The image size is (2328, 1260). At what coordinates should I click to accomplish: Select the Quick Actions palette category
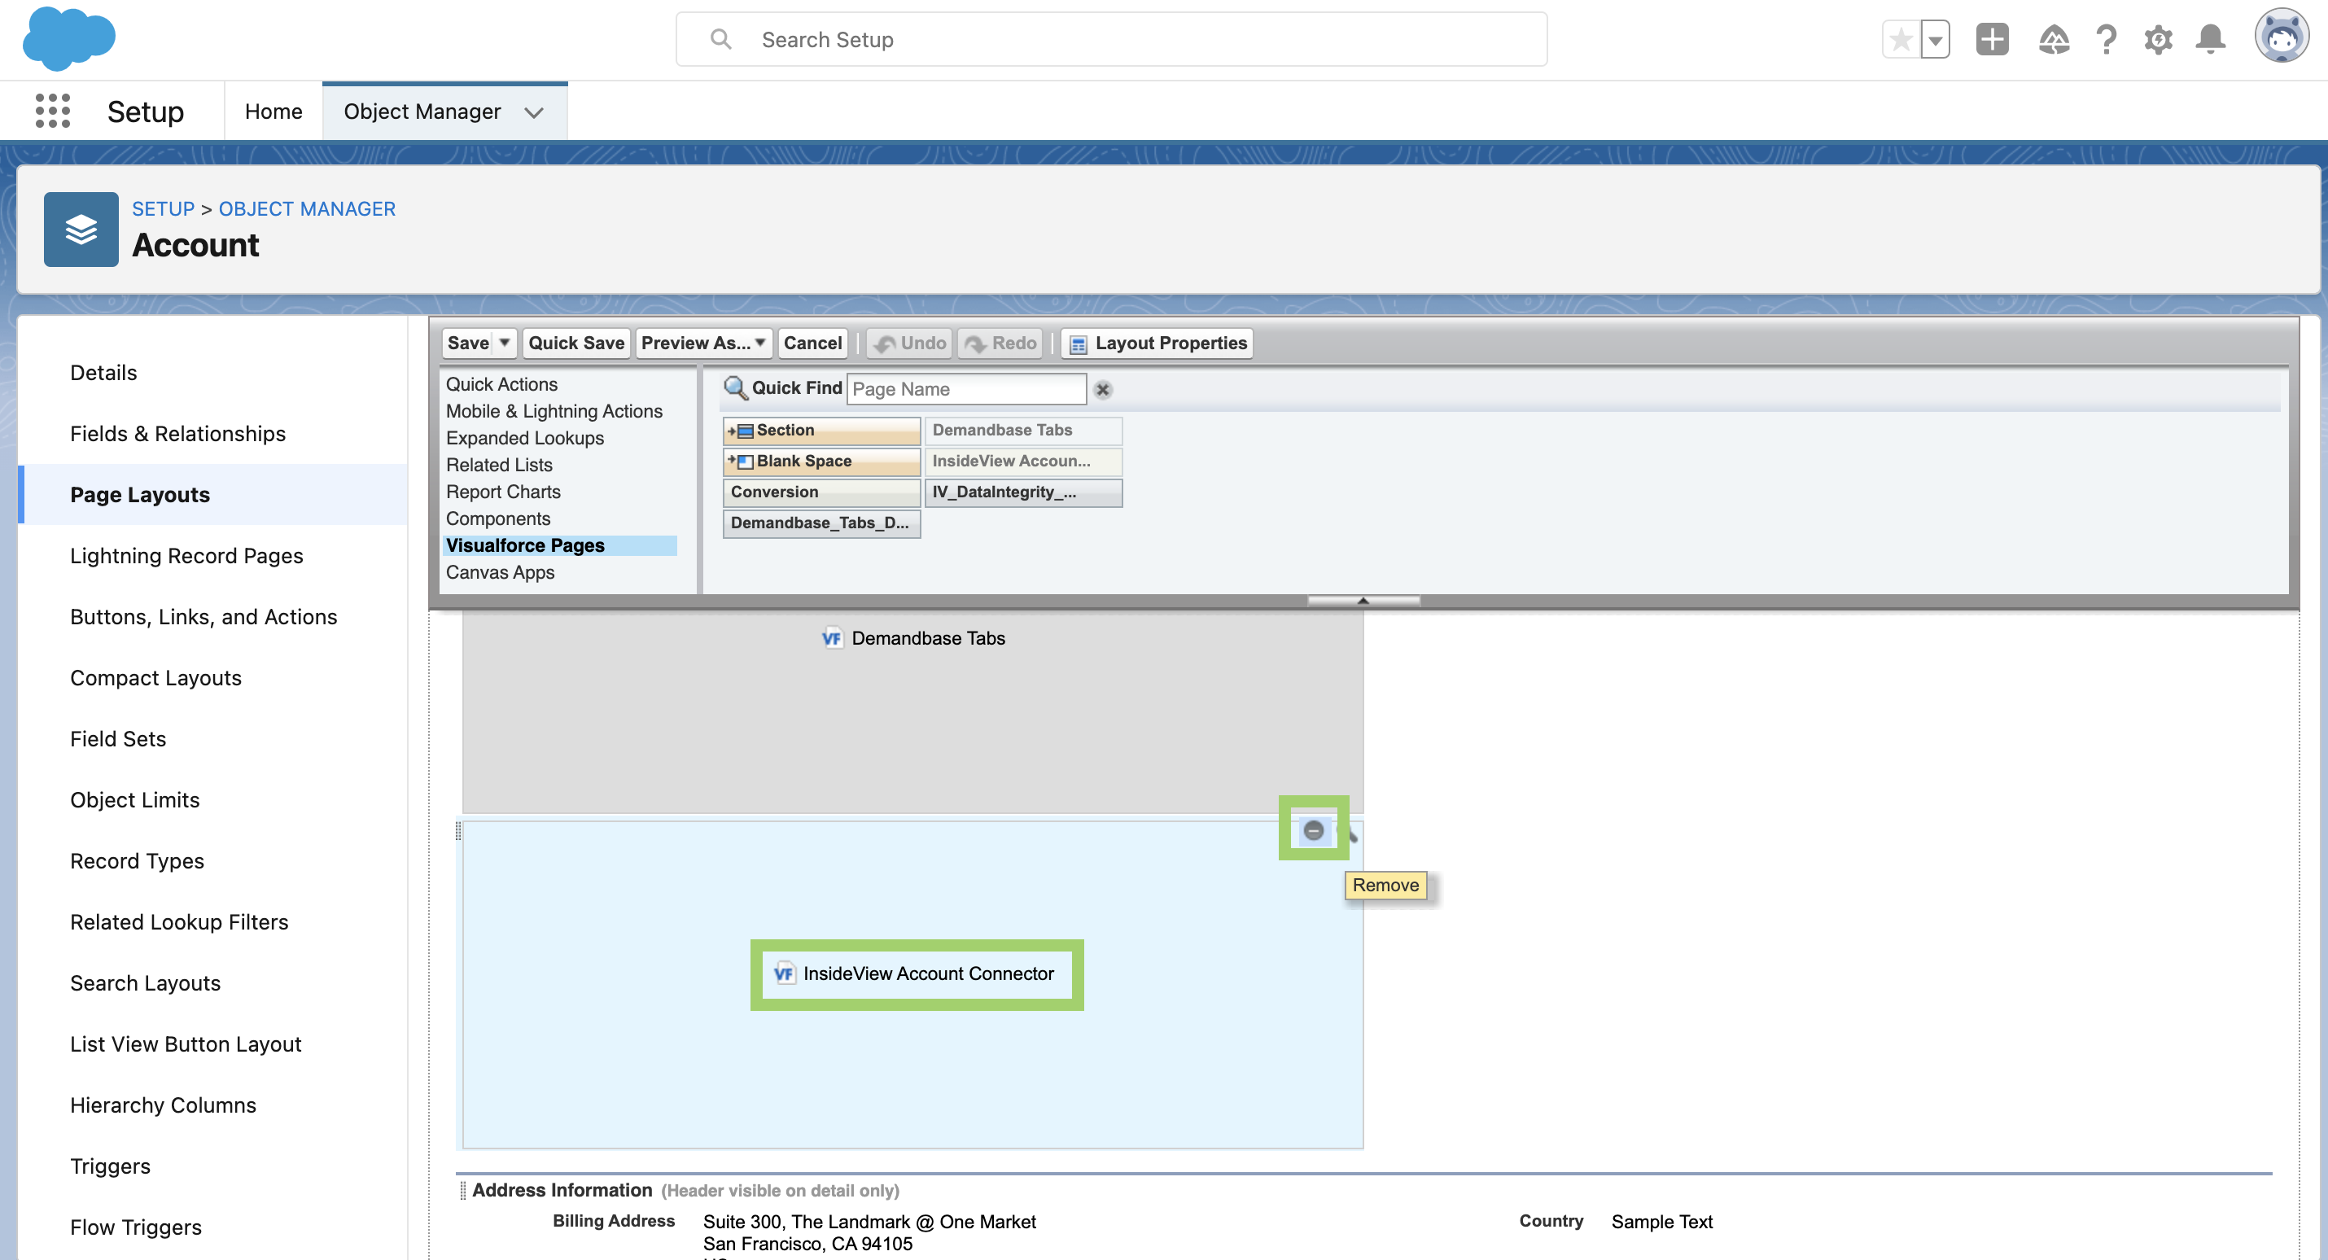(501, 384)
